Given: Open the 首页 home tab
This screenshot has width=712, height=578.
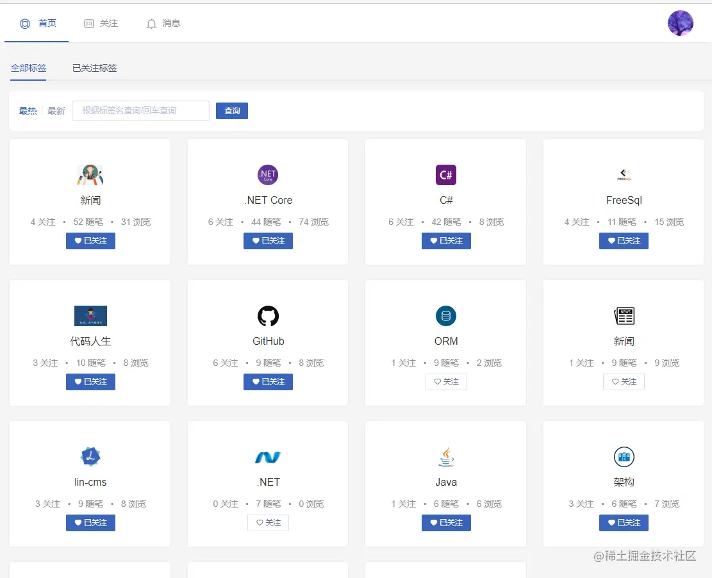Looking at the screenshot, I should pos(37,24).
